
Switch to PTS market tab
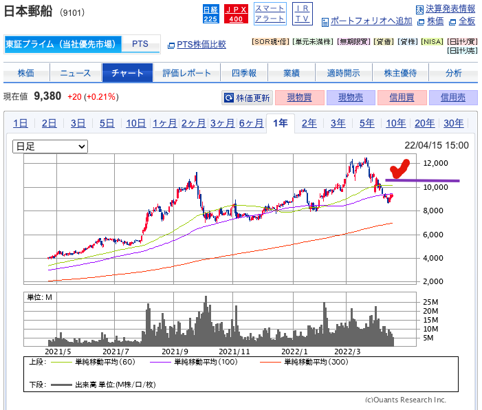point(140,44)
